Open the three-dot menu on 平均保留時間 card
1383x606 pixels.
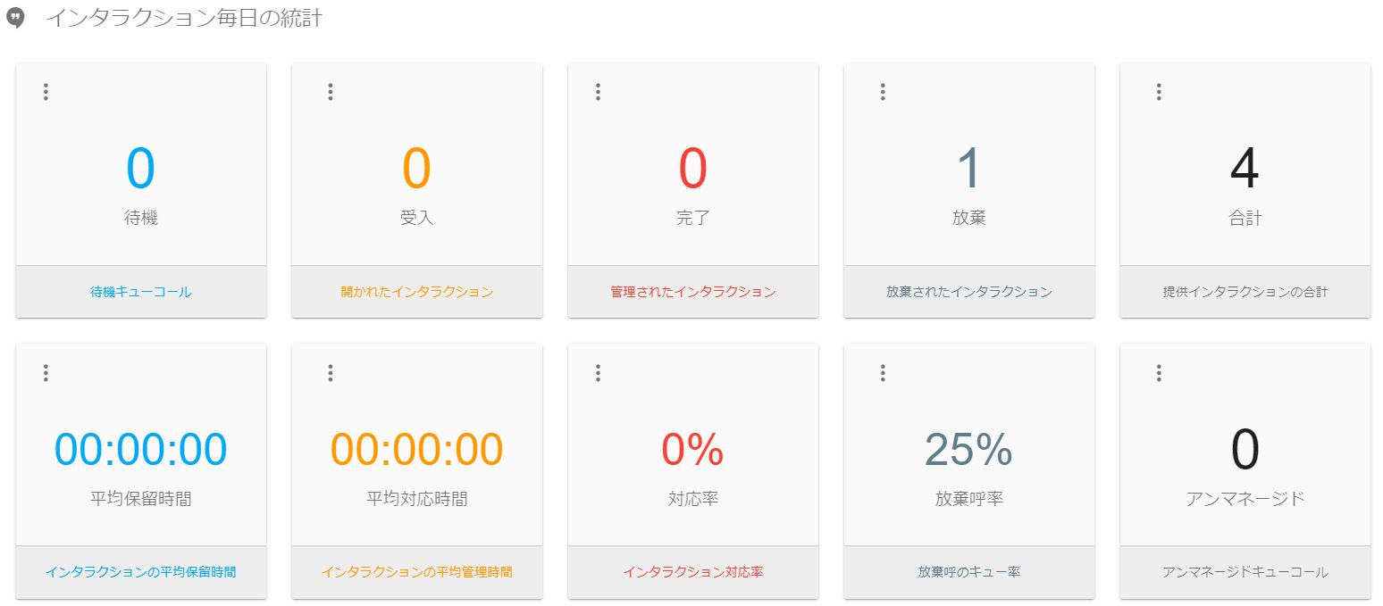46,373
